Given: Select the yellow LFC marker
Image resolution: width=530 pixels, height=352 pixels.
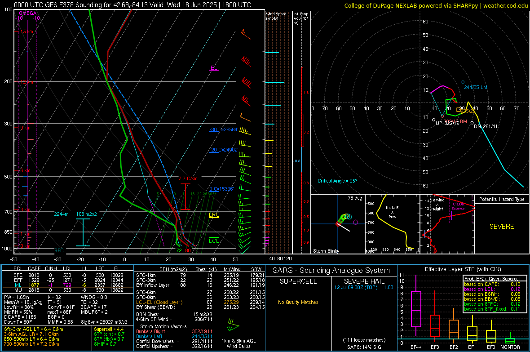Looking at the screenshot, I should pos(214,215).
